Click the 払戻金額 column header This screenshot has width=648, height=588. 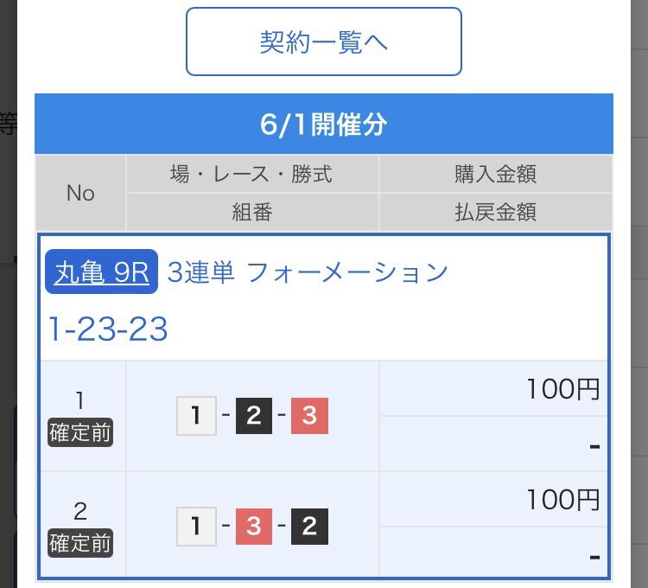[495, 212]
